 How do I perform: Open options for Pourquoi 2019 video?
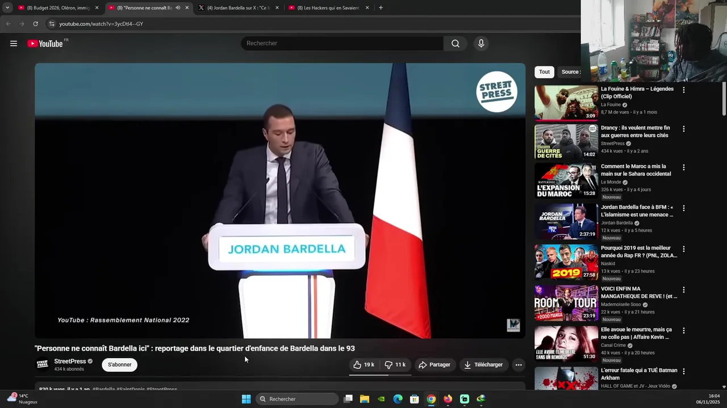(683, 249)
